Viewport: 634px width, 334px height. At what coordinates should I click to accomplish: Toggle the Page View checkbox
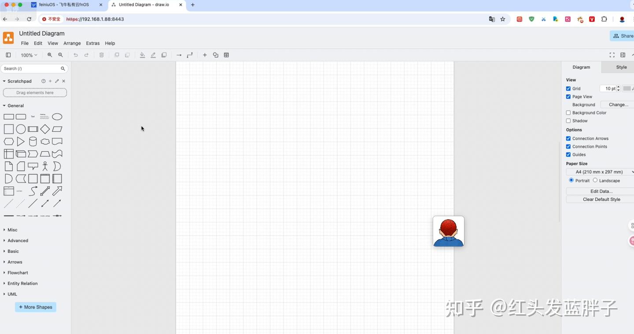click(x=568, y=97)
